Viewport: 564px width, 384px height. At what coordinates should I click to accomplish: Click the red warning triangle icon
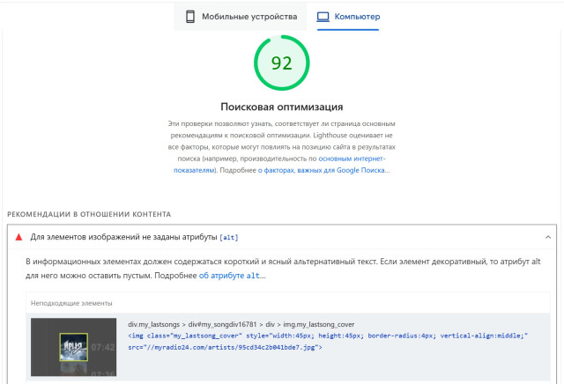pyautogui.click(x=19, y=237)
